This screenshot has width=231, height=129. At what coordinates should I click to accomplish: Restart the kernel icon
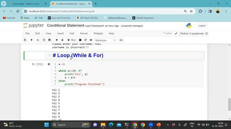(x=86, y=40)
